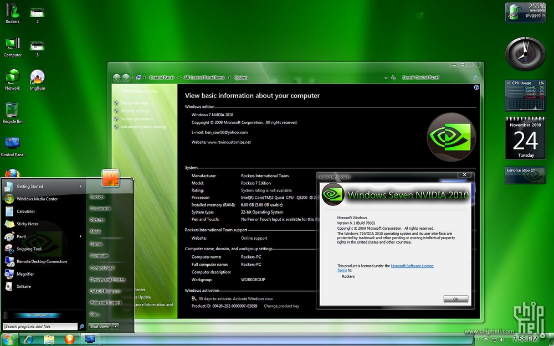Viewport: 554px width, 346px height.
Task: Select the desktop icon labeled 2
Action: pyautogui.click(x=37, y=15)
